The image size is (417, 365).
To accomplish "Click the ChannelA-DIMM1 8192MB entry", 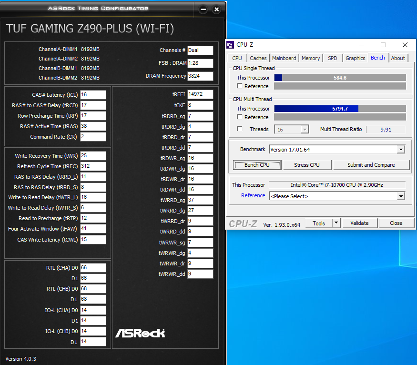I will 69,49.
